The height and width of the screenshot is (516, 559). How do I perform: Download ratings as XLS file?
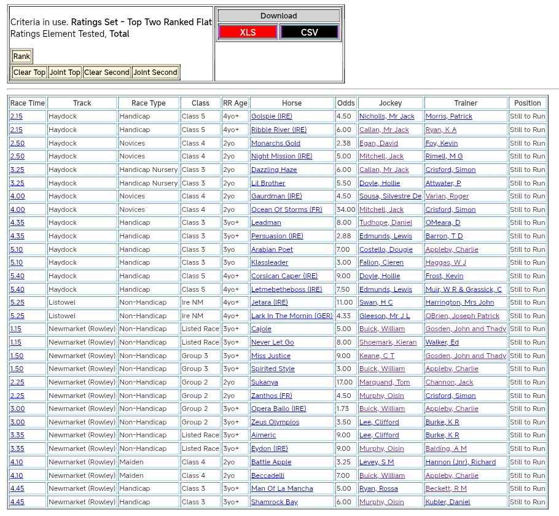[x=248, y=32]
